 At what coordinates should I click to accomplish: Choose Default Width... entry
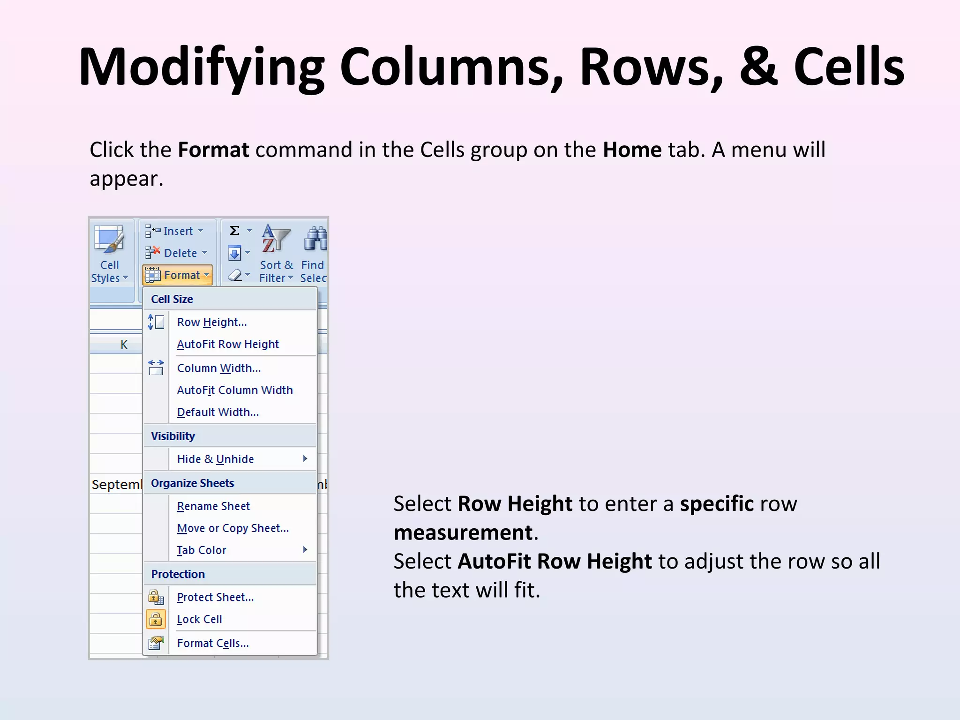click(230, 412)
